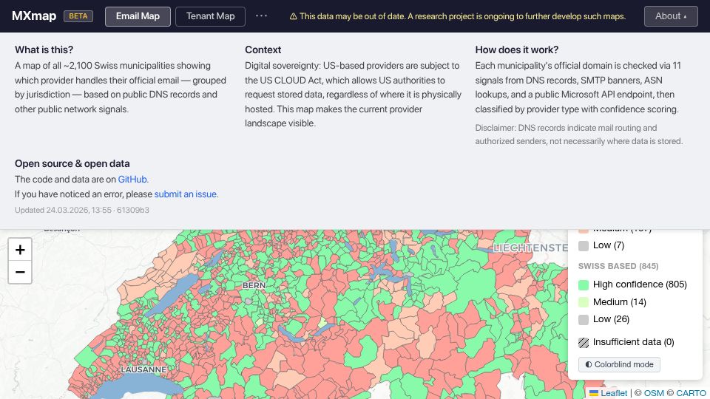This screenshot has height=399, width=710.
Task: Click the High confidence green swatch
Action: coord(584,284)
